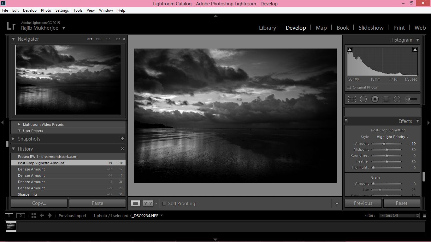Open the Settings menu
This screenshot has width=431, height=242.
tap(62, 10)
